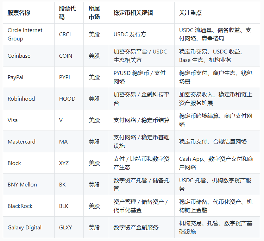Image resolution: width=264 pixels, height=241 pixels.
Task: Click the Cash App、数字资产支付 cell
Action: coord(217,163)
